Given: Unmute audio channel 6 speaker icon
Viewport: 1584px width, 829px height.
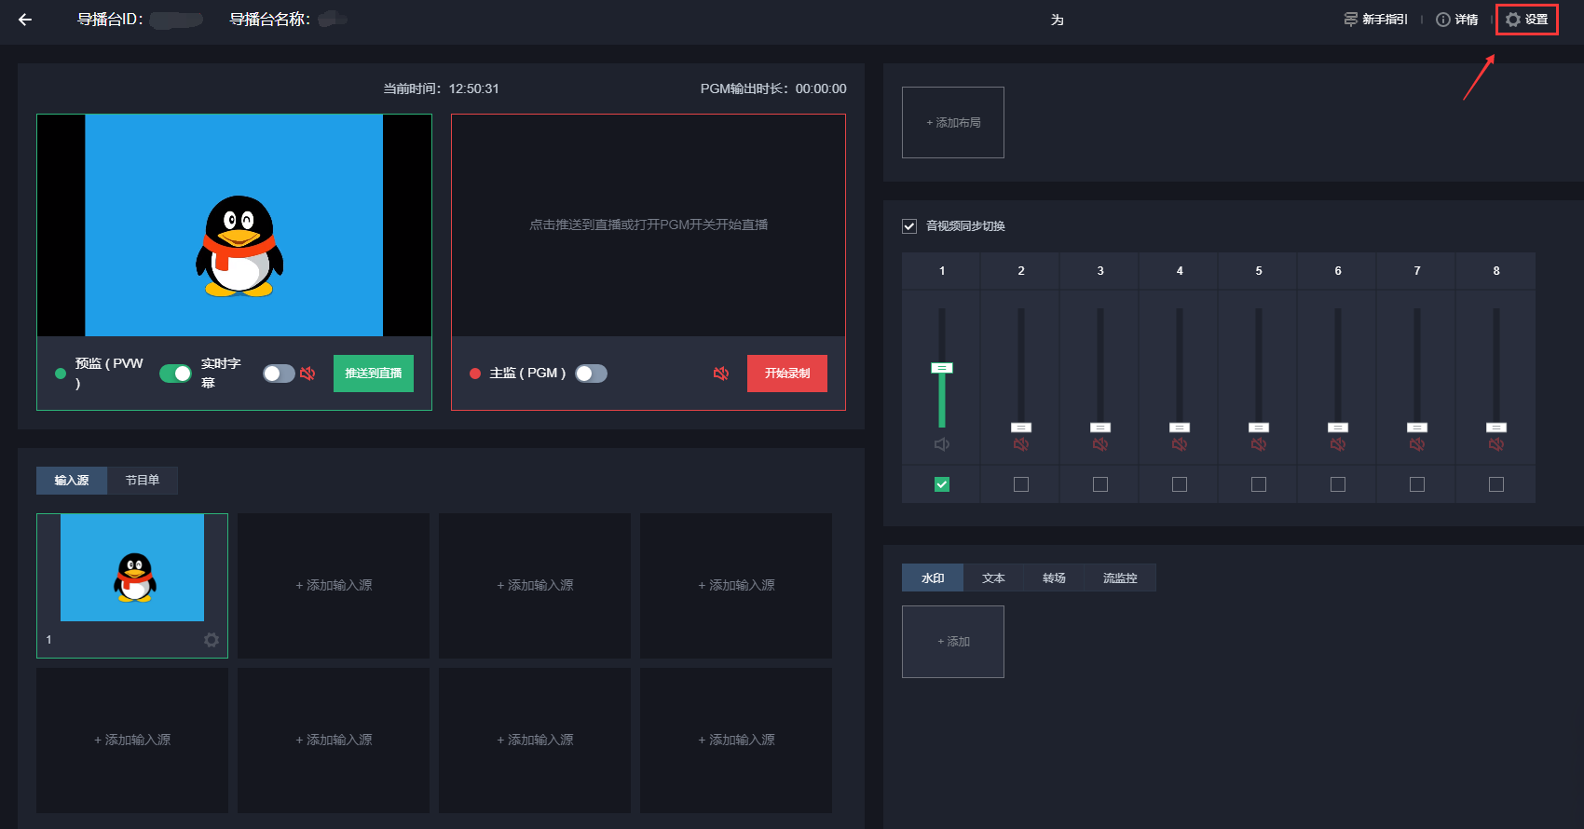Looking at the screenshot, I should (1338, 444).
